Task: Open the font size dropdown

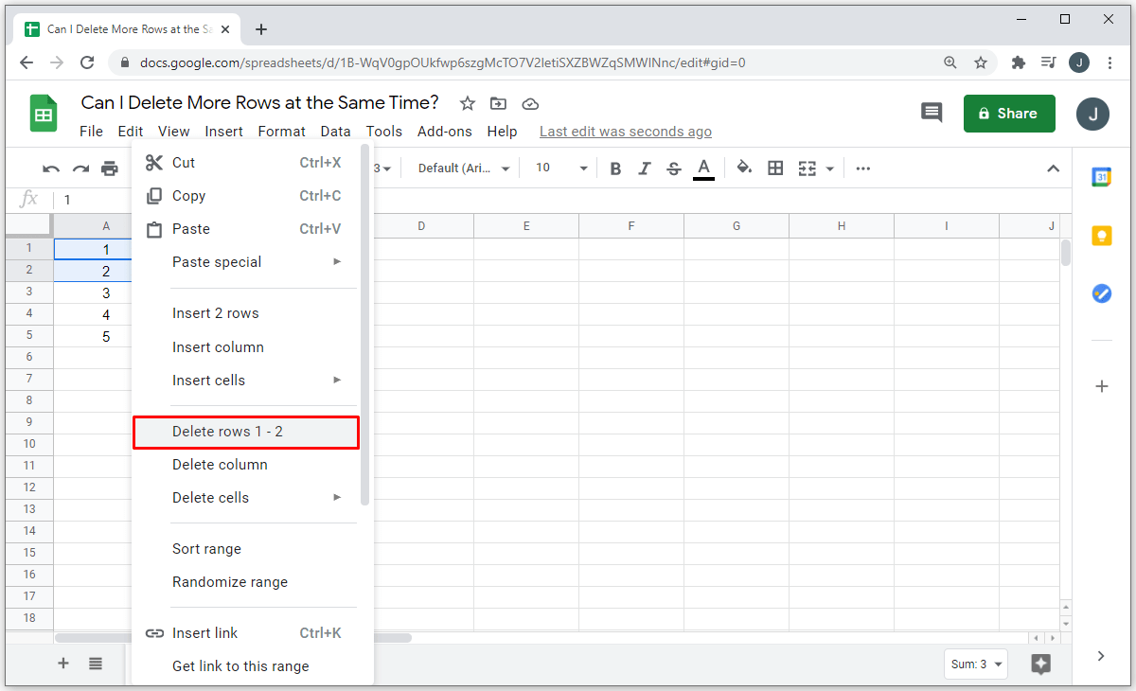Action: pos(561,168)
